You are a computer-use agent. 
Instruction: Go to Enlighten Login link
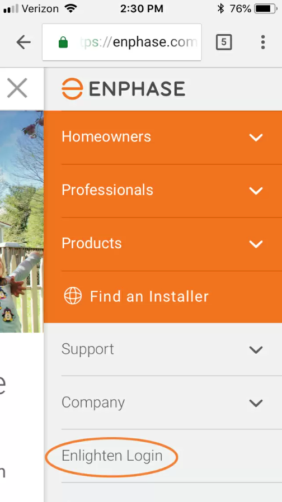click(x=112, y=456)
